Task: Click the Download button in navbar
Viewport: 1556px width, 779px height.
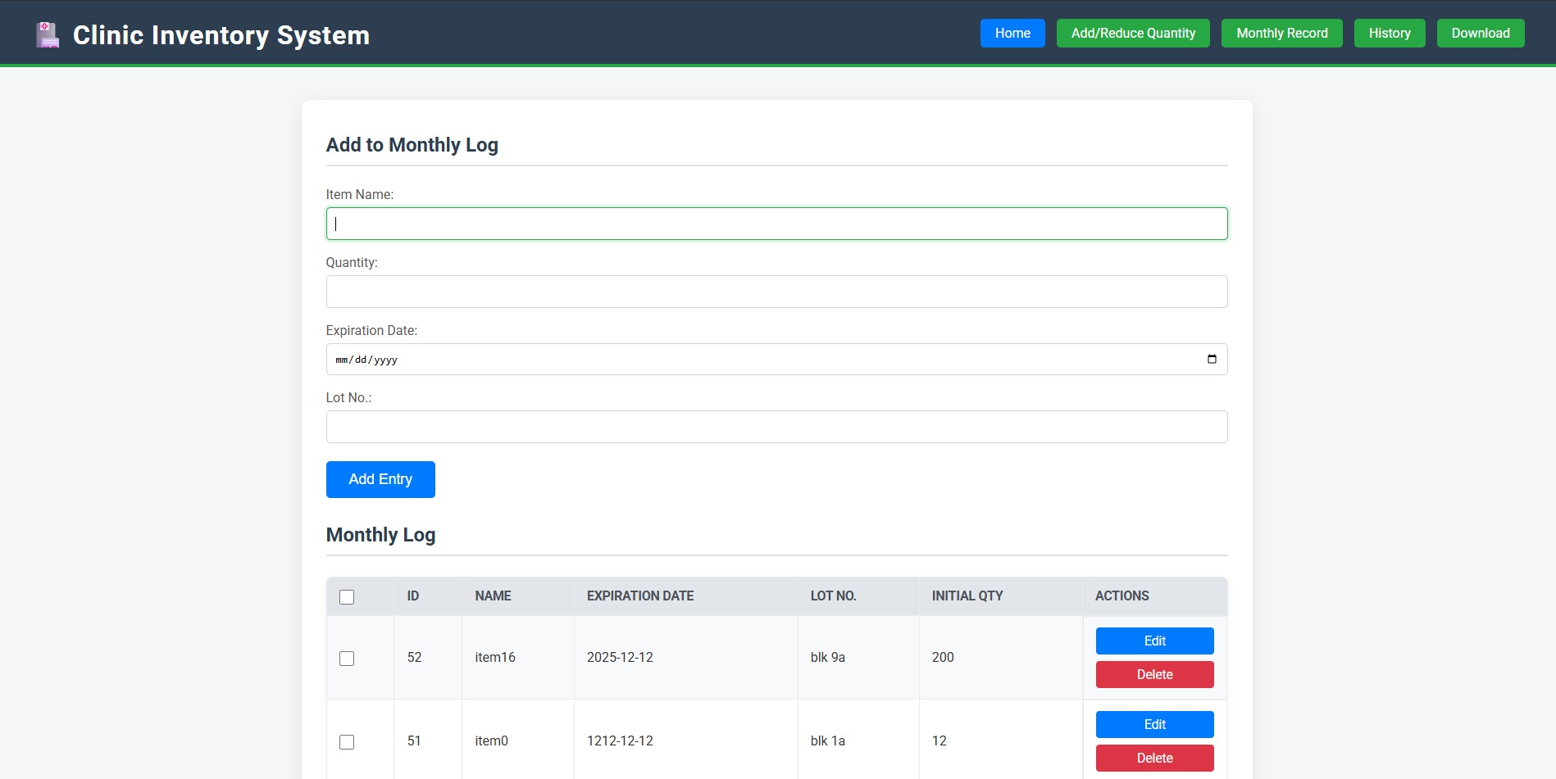Action: [1480, 34]
